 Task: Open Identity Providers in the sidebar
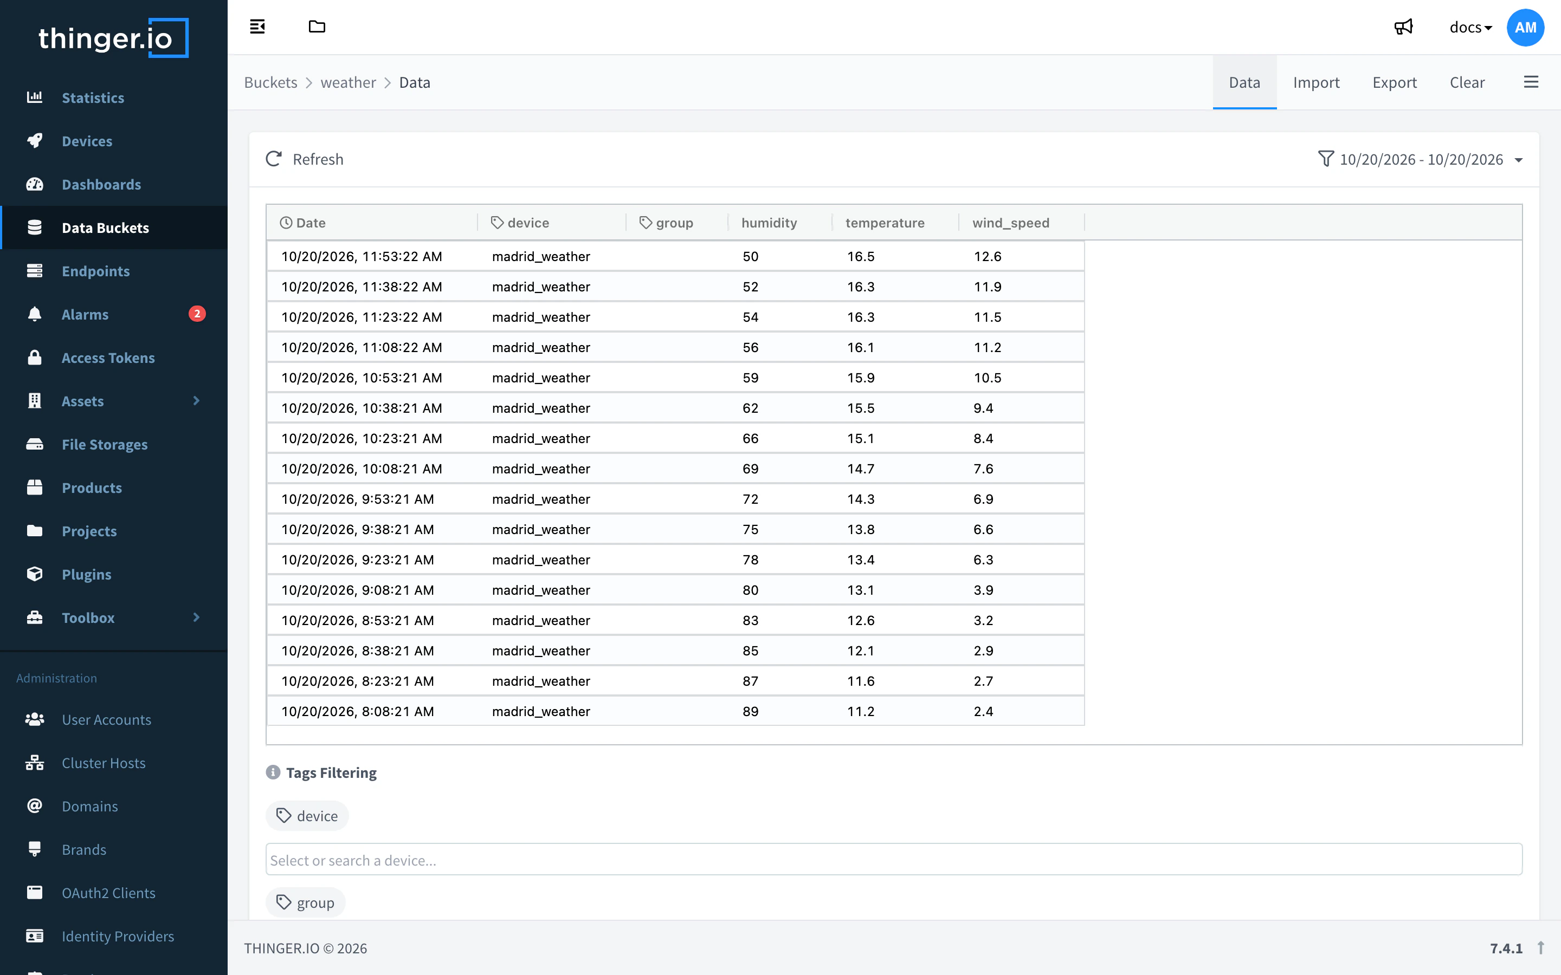[x=113, y=937]
